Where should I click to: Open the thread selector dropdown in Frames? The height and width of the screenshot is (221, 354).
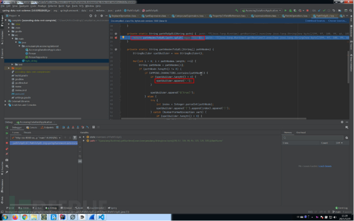[x=36, y=138]
